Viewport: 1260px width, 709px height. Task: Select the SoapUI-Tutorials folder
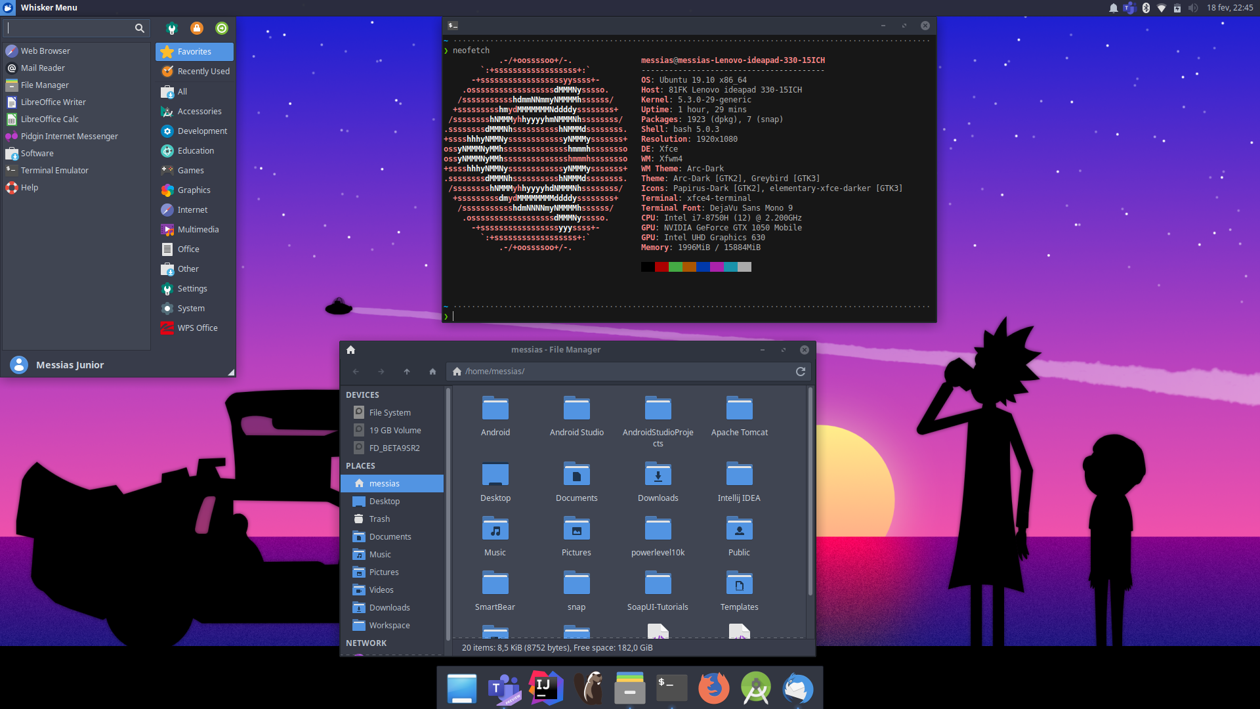pos(658,590)
